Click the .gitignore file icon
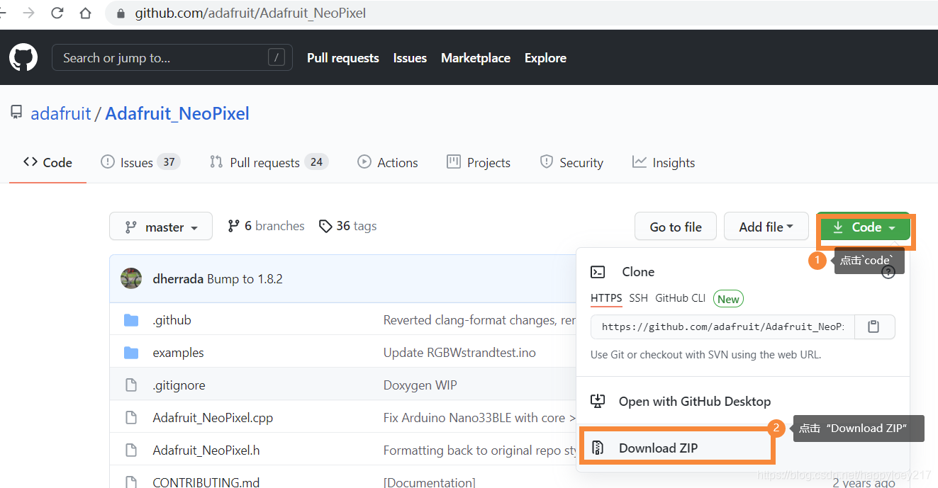Screen dimensions: 938x488 (x=131, y=385)
